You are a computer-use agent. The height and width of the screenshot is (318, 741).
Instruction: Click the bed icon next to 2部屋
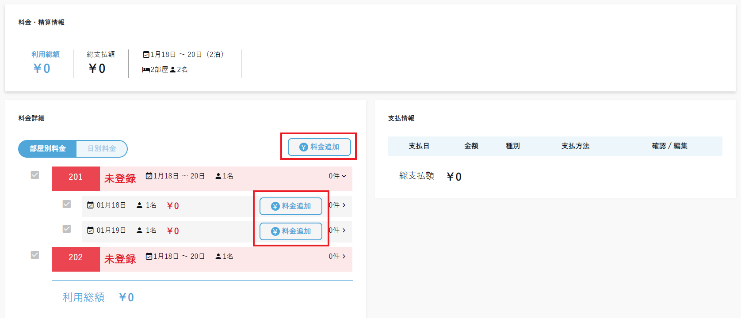pyautogui.click(x=146, y=70)
